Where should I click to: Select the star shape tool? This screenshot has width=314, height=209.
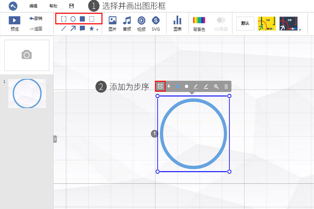(x=92, y=28)
